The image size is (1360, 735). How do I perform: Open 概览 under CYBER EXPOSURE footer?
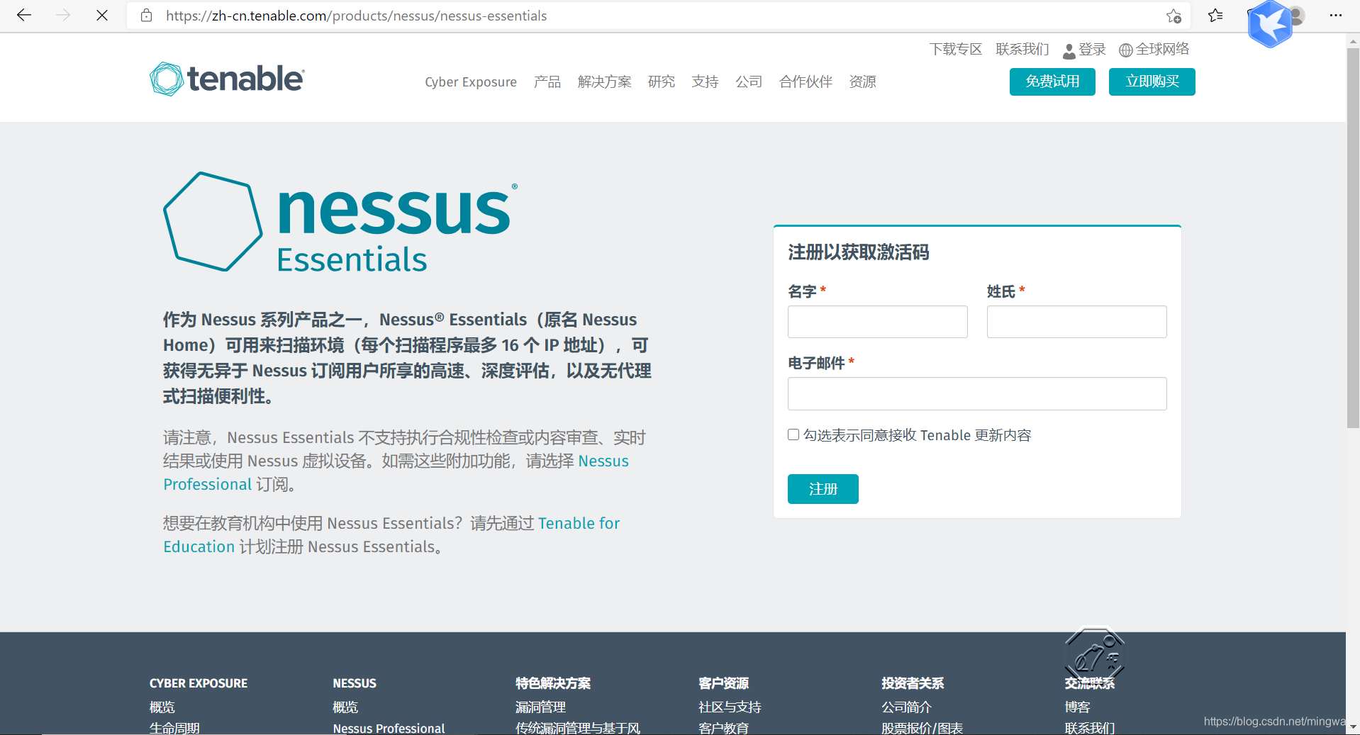[162, 707]
